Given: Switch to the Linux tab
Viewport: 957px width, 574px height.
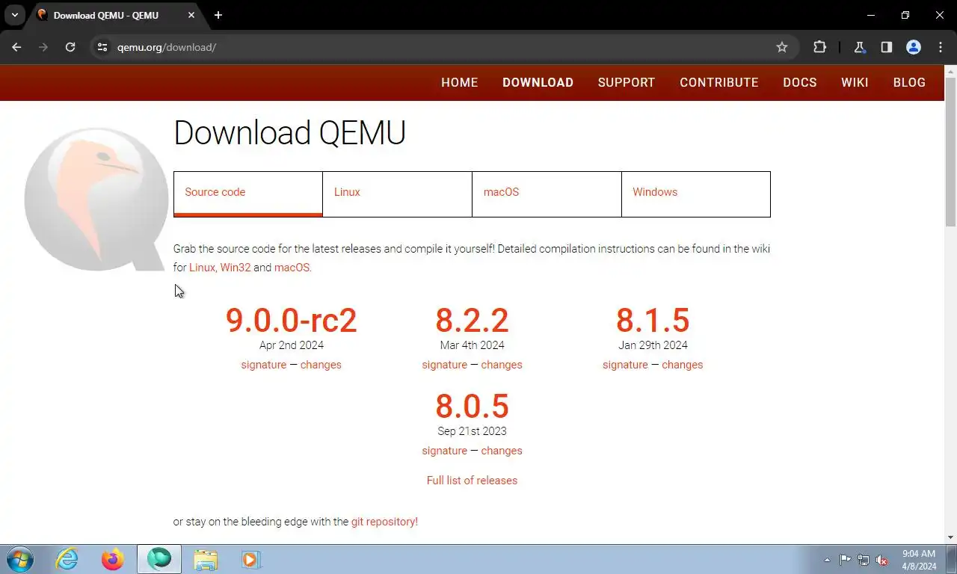Looking at the screenshot, I should click(x=397, y=194).
